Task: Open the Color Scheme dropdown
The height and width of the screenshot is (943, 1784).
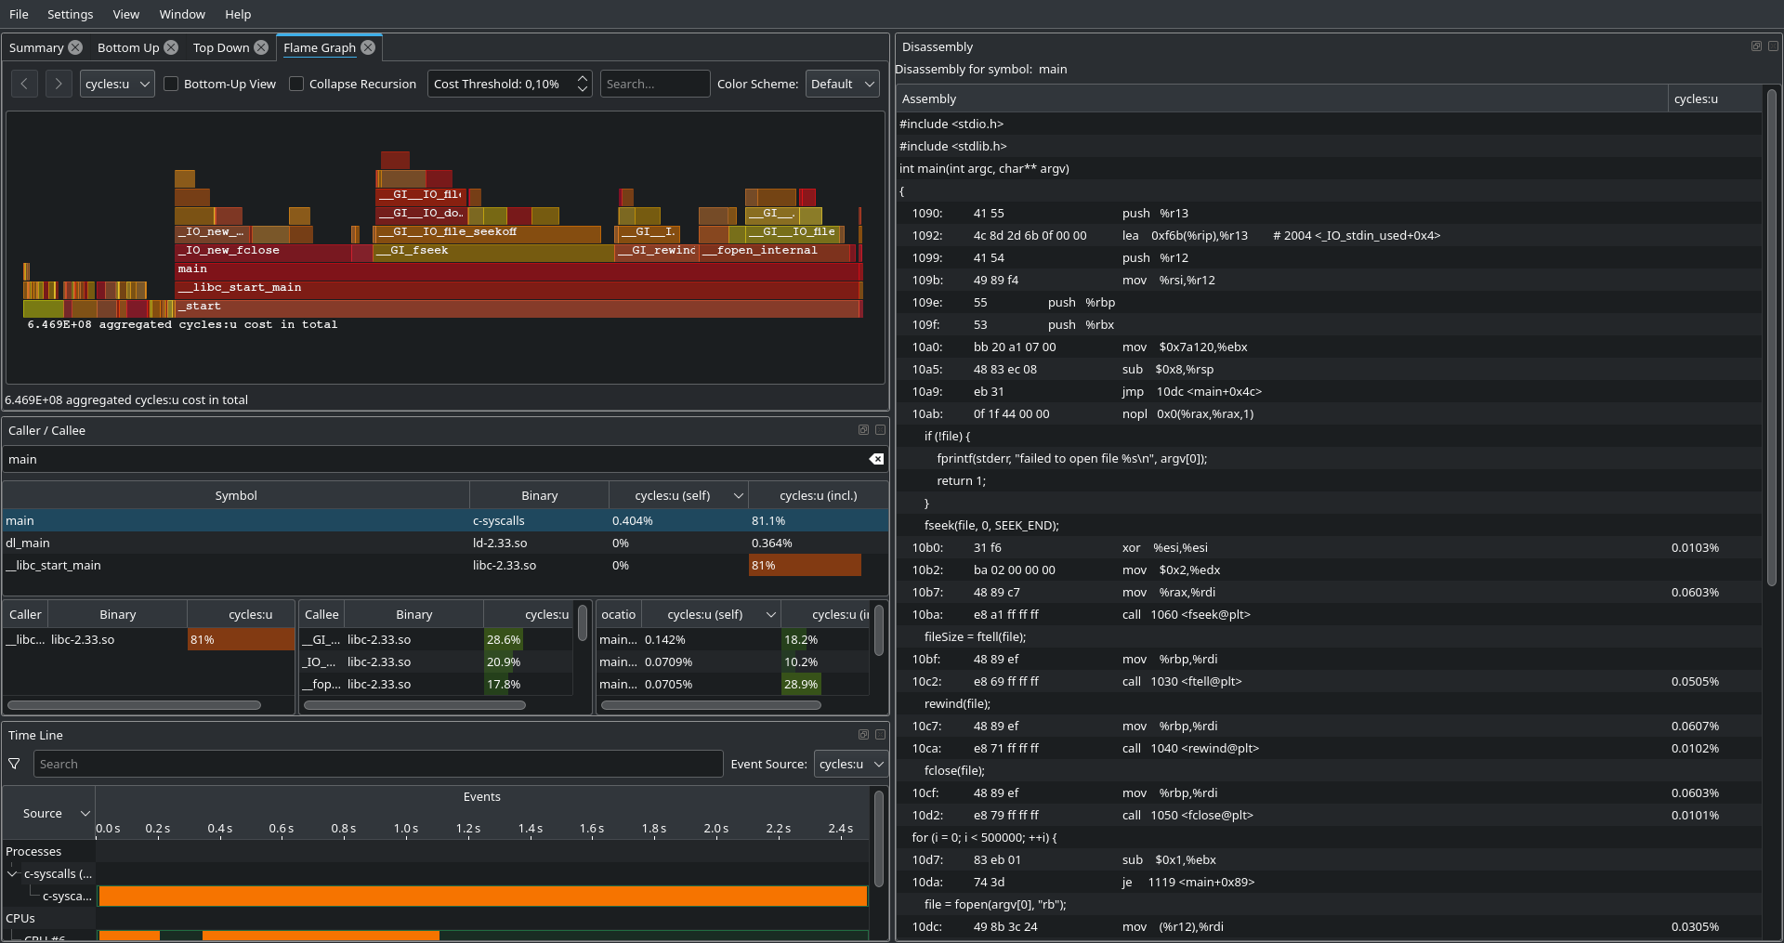Action: point(842,84)
